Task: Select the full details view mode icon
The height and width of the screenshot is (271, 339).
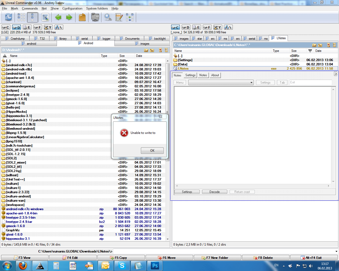Action: [32, 17]
